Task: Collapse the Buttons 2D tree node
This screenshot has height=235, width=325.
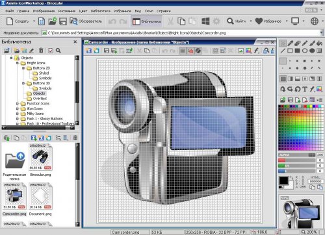Action: pos(23,68)
